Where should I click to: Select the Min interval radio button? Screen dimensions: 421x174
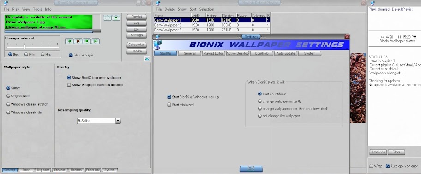pyautogui.click(x=26, y=54)
